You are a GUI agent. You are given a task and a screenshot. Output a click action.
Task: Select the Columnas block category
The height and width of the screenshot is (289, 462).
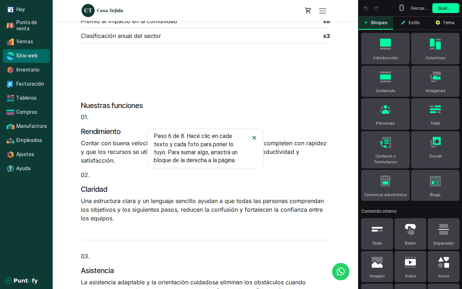(x=435, y=48)
